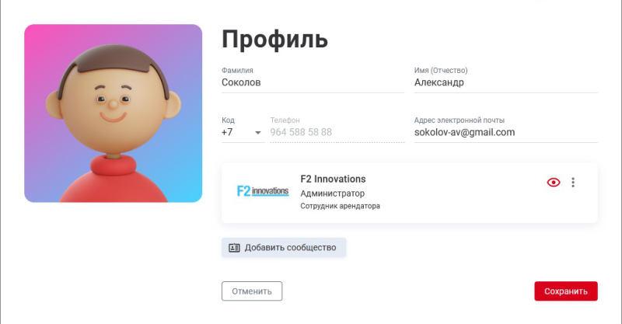
Task: Click the ID card icon beside Добавить сообщество
Action: (234, 248)
